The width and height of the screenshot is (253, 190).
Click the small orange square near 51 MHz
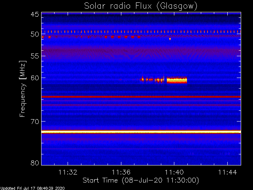pos(170,39)
